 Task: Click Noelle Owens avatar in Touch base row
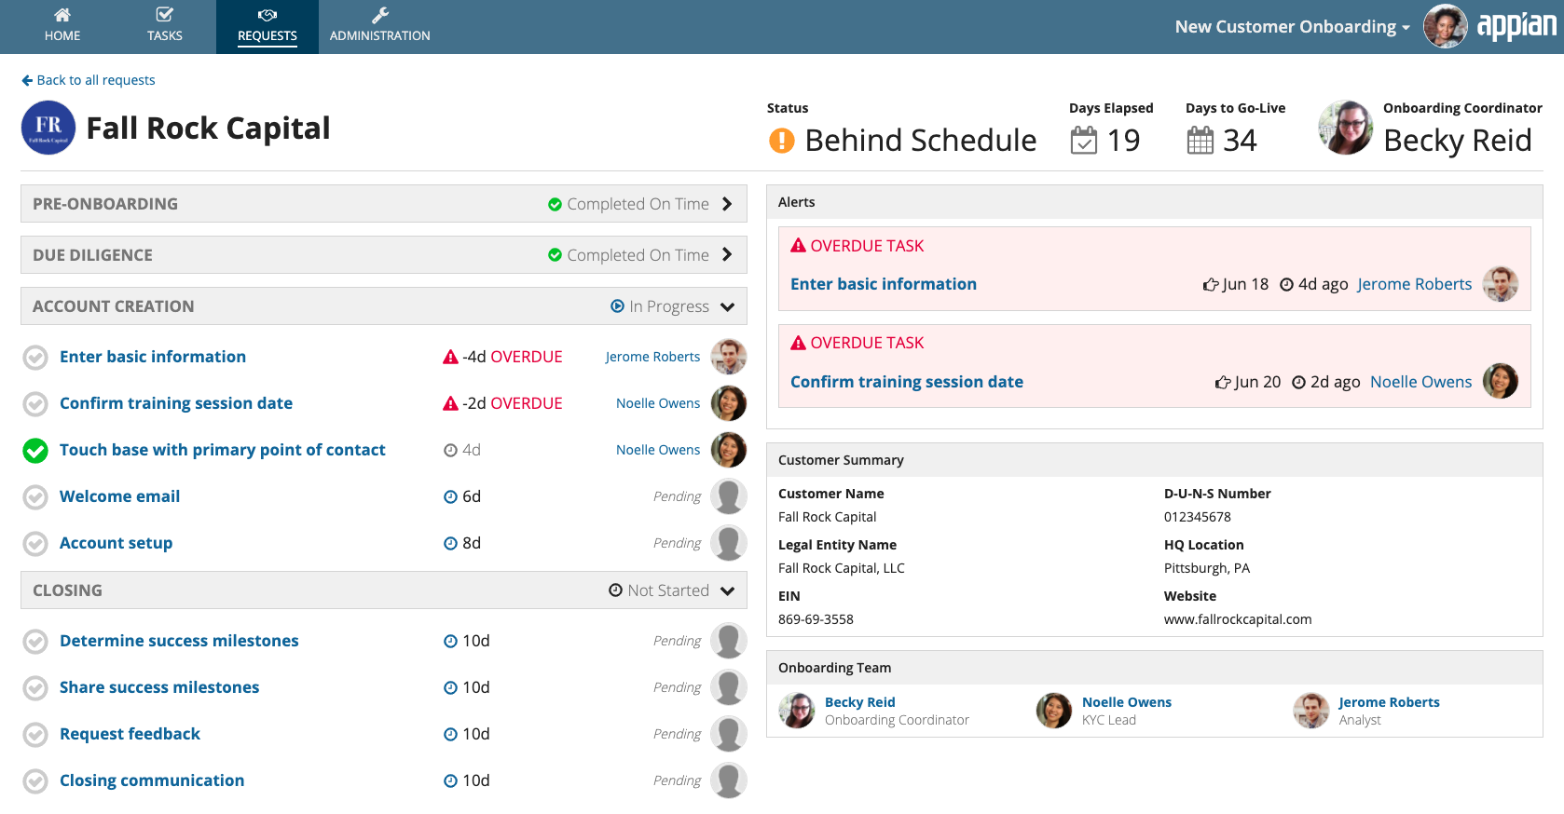click(x=729, y=450)
